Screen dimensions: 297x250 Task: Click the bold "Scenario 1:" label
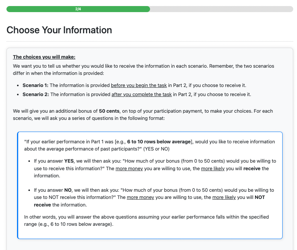35,85
